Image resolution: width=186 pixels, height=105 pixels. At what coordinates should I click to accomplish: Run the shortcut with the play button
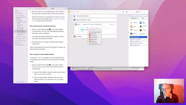click(x=127, y=12)
